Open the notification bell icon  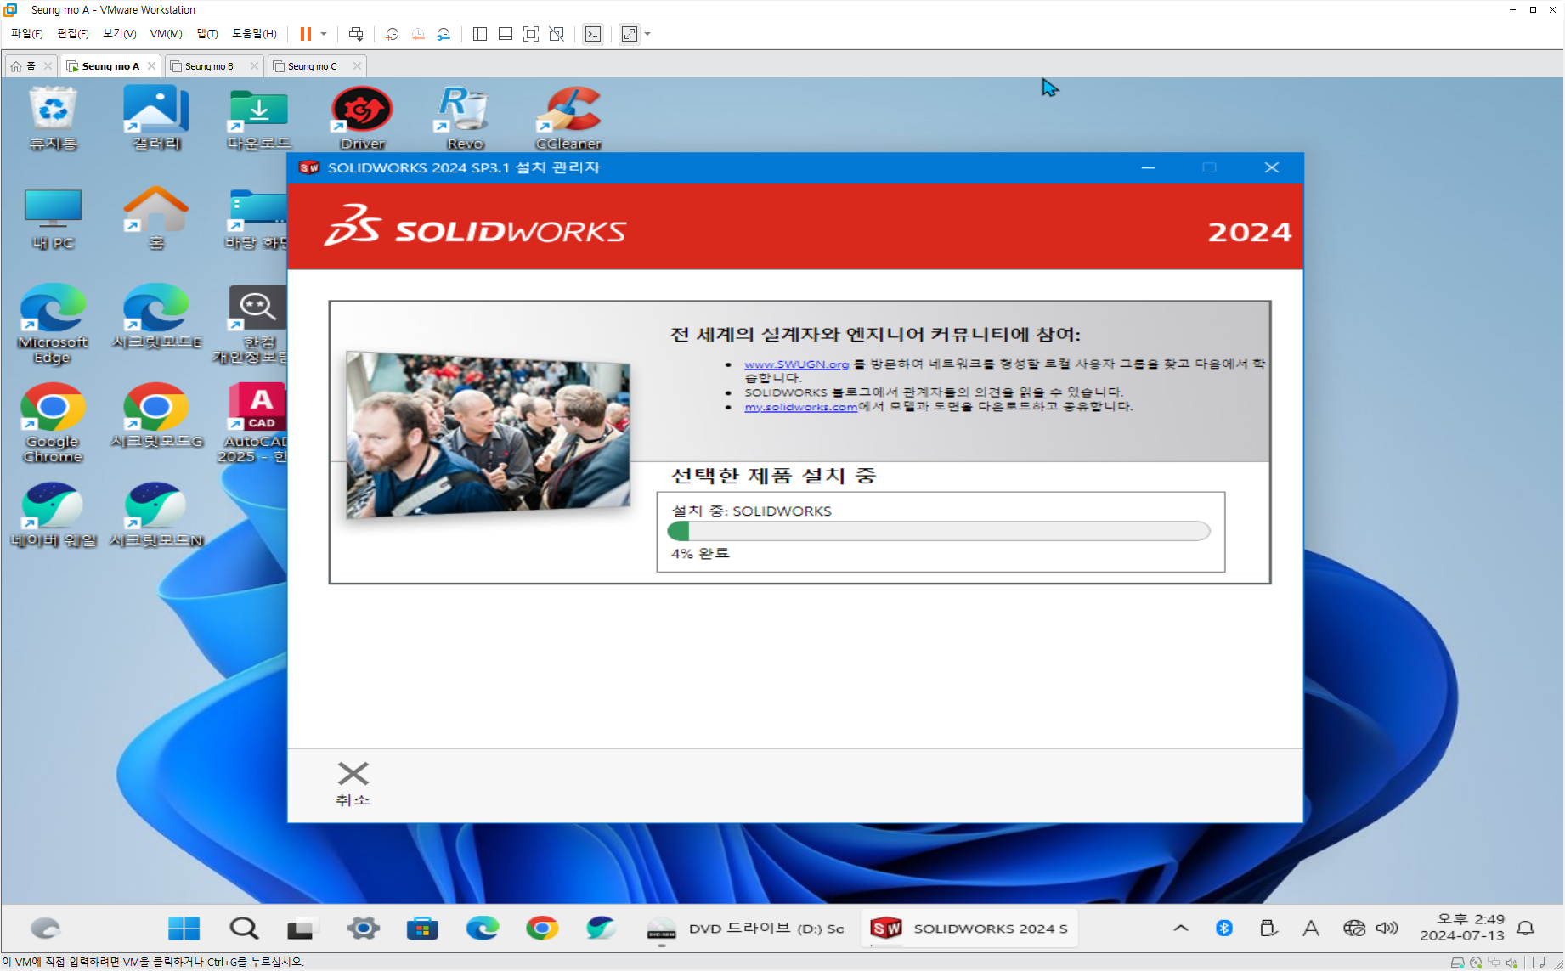coord(1526,928)
